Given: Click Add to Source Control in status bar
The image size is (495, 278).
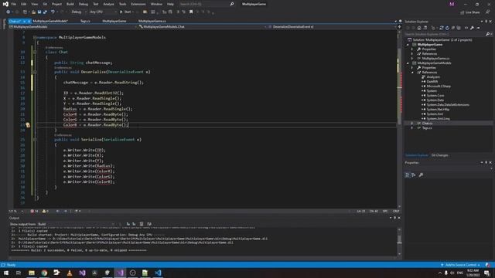Looking at the screenshot, I should [461, 265].
